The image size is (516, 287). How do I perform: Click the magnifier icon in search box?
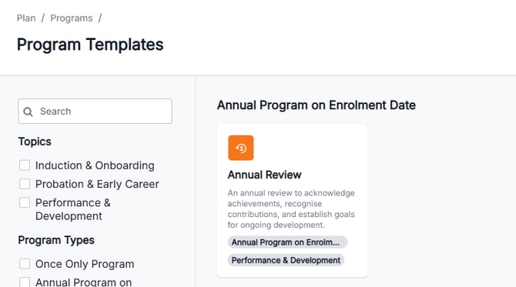pos(28,112)
